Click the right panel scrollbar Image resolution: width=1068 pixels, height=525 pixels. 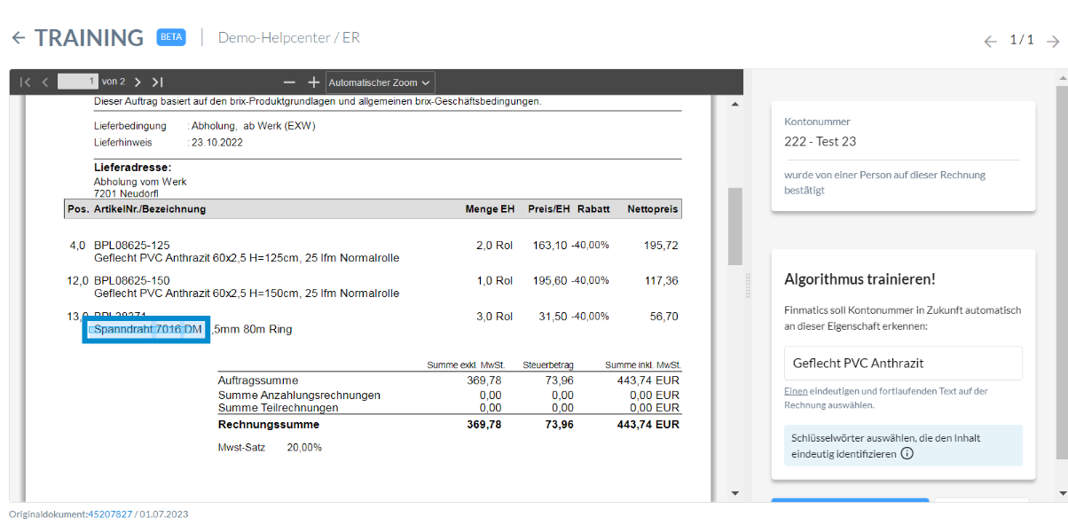coord(1061,273)
